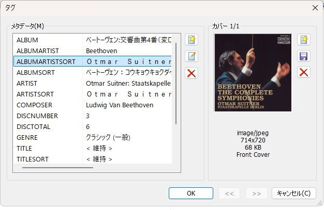Cancel via the キャンセル(C) button
The width and height of the screenshot is (324, 210).
tap(294, 193)
